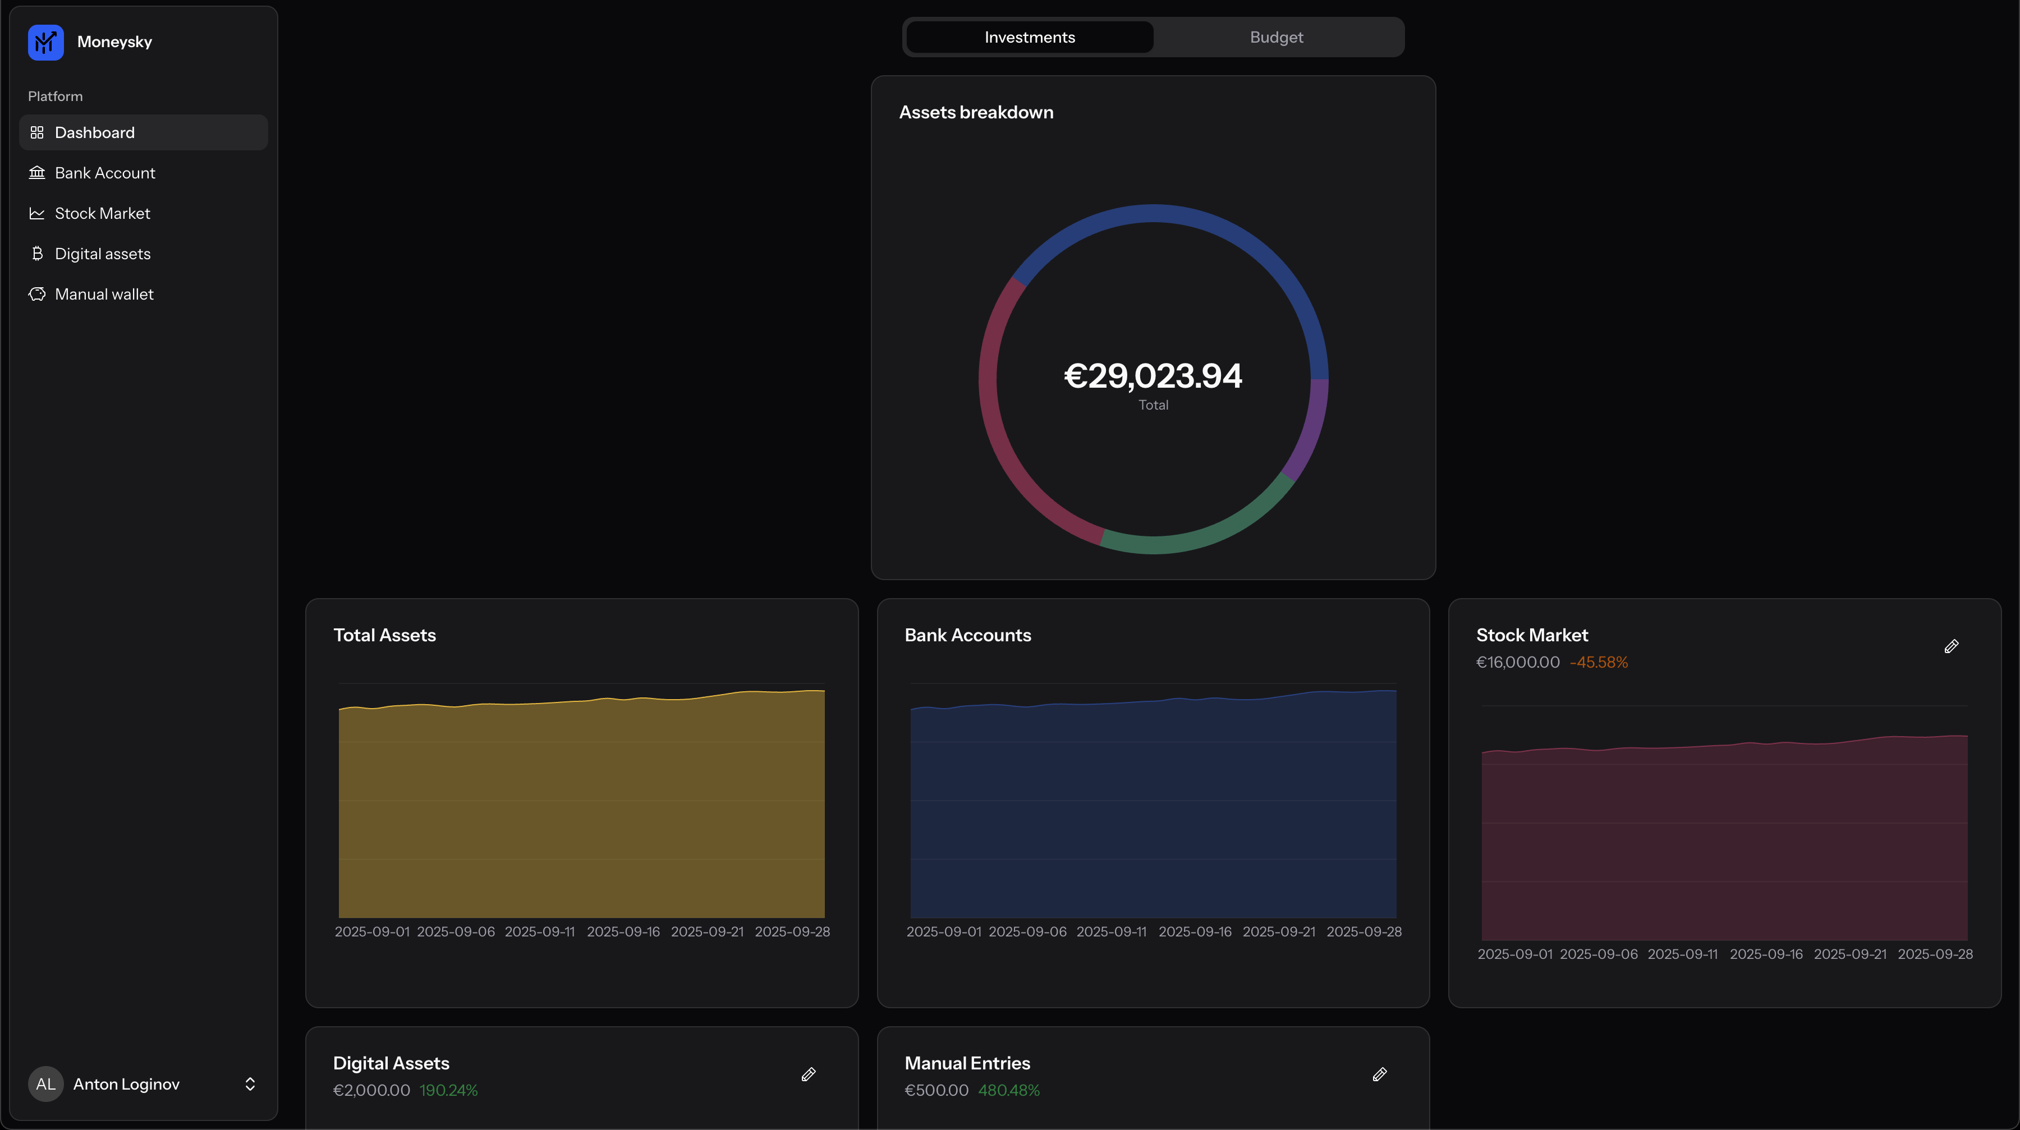Click the Total Assets yellow area chart
This screenshot has height=1130, width=2020.
pyautogui.click(x=581, y=808)
